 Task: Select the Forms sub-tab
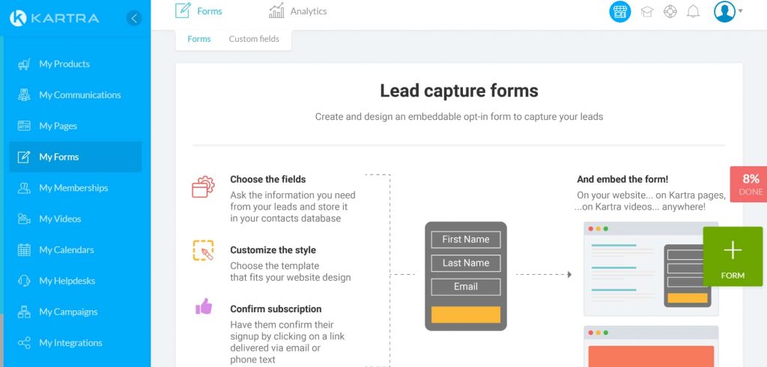[199, 39]
